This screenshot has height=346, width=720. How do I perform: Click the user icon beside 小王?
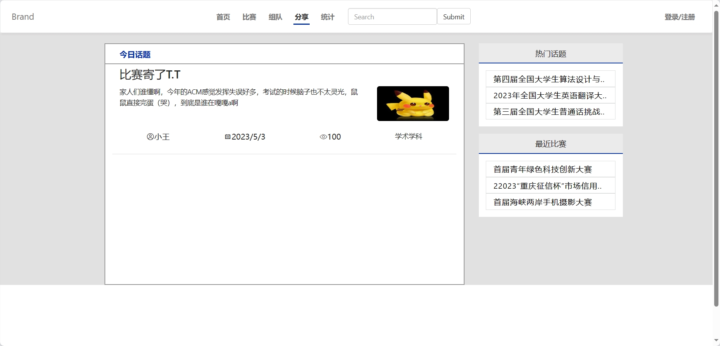(150, 137)
